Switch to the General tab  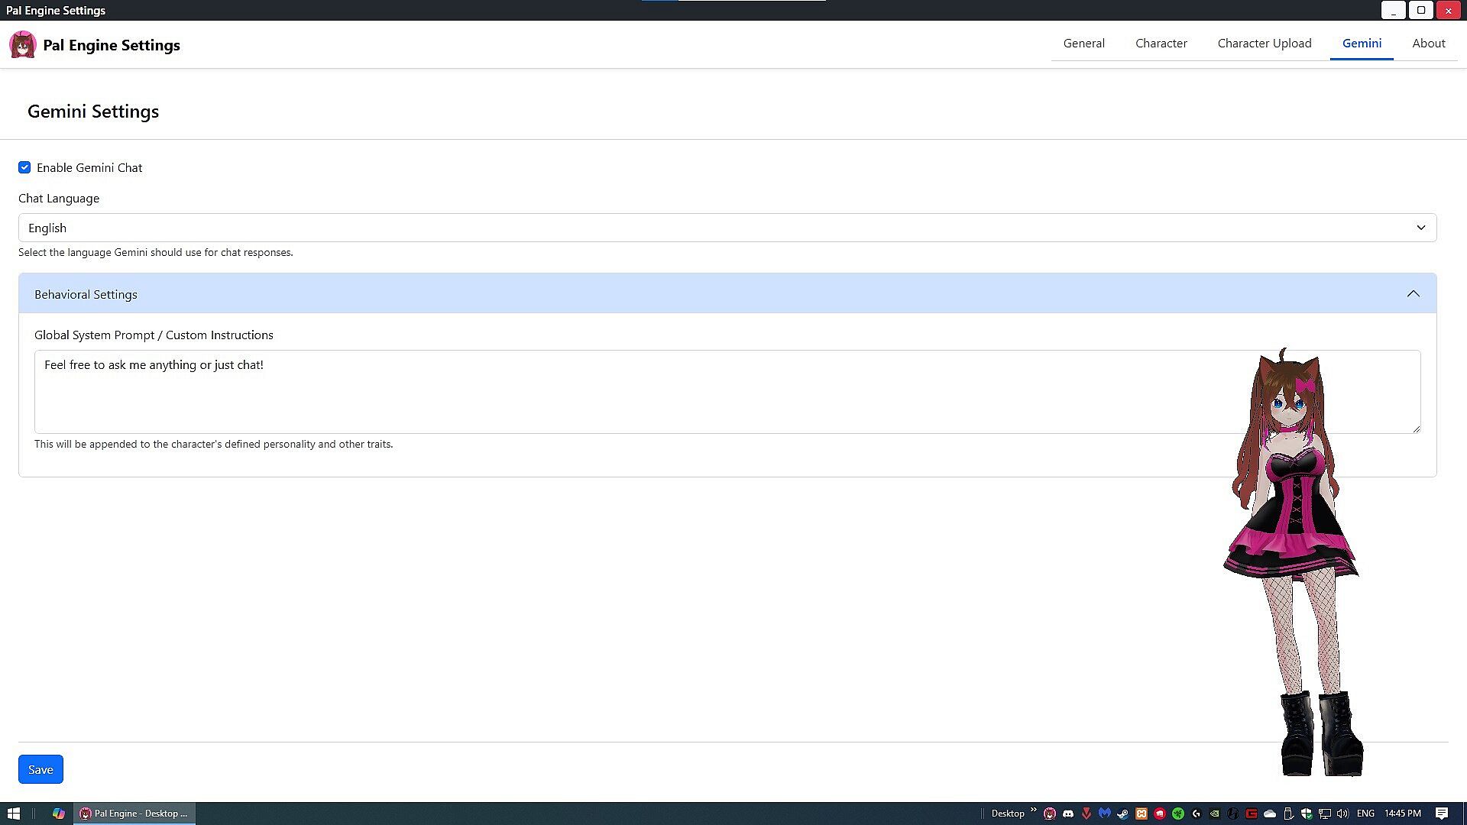coord(1083,44)
